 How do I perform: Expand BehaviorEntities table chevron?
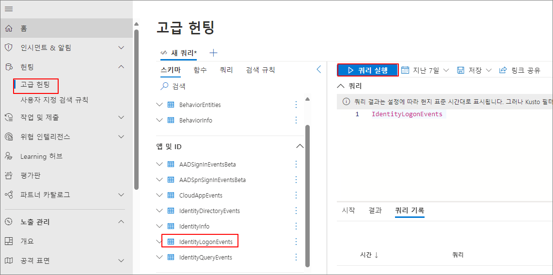tap(159, 105)
